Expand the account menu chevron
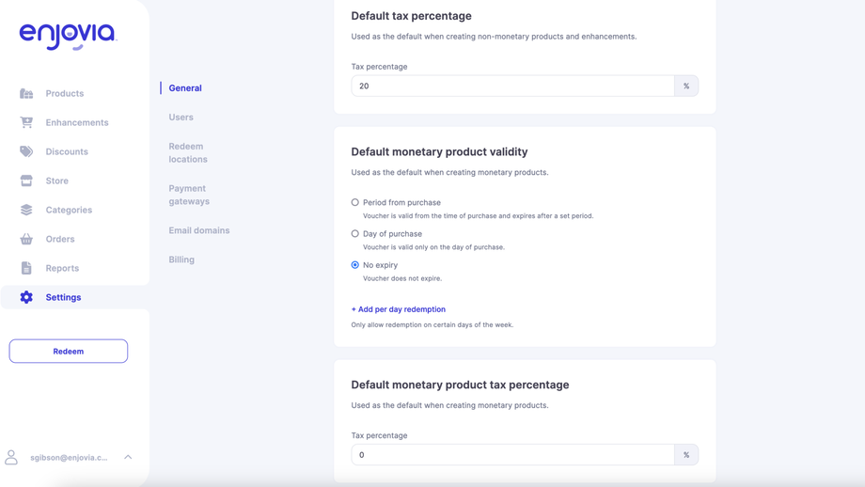The height and width of the screenshot is (487, 865). coord(128,458)
